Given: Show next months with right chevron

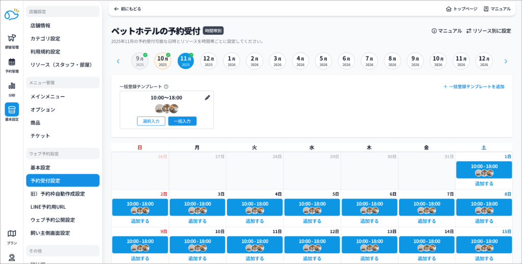Looking at the screenshot, I should [x=506, y=62].
